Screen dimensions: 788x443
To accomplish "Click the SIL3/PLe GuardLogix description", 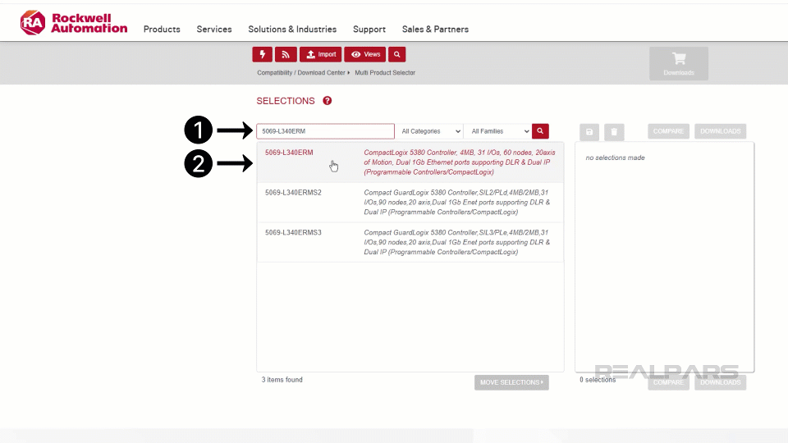I will point(457,242).
